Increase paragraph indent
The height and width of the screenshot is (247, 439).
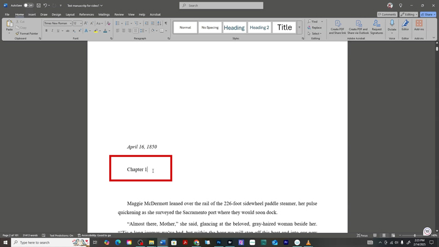click(153, 23)
